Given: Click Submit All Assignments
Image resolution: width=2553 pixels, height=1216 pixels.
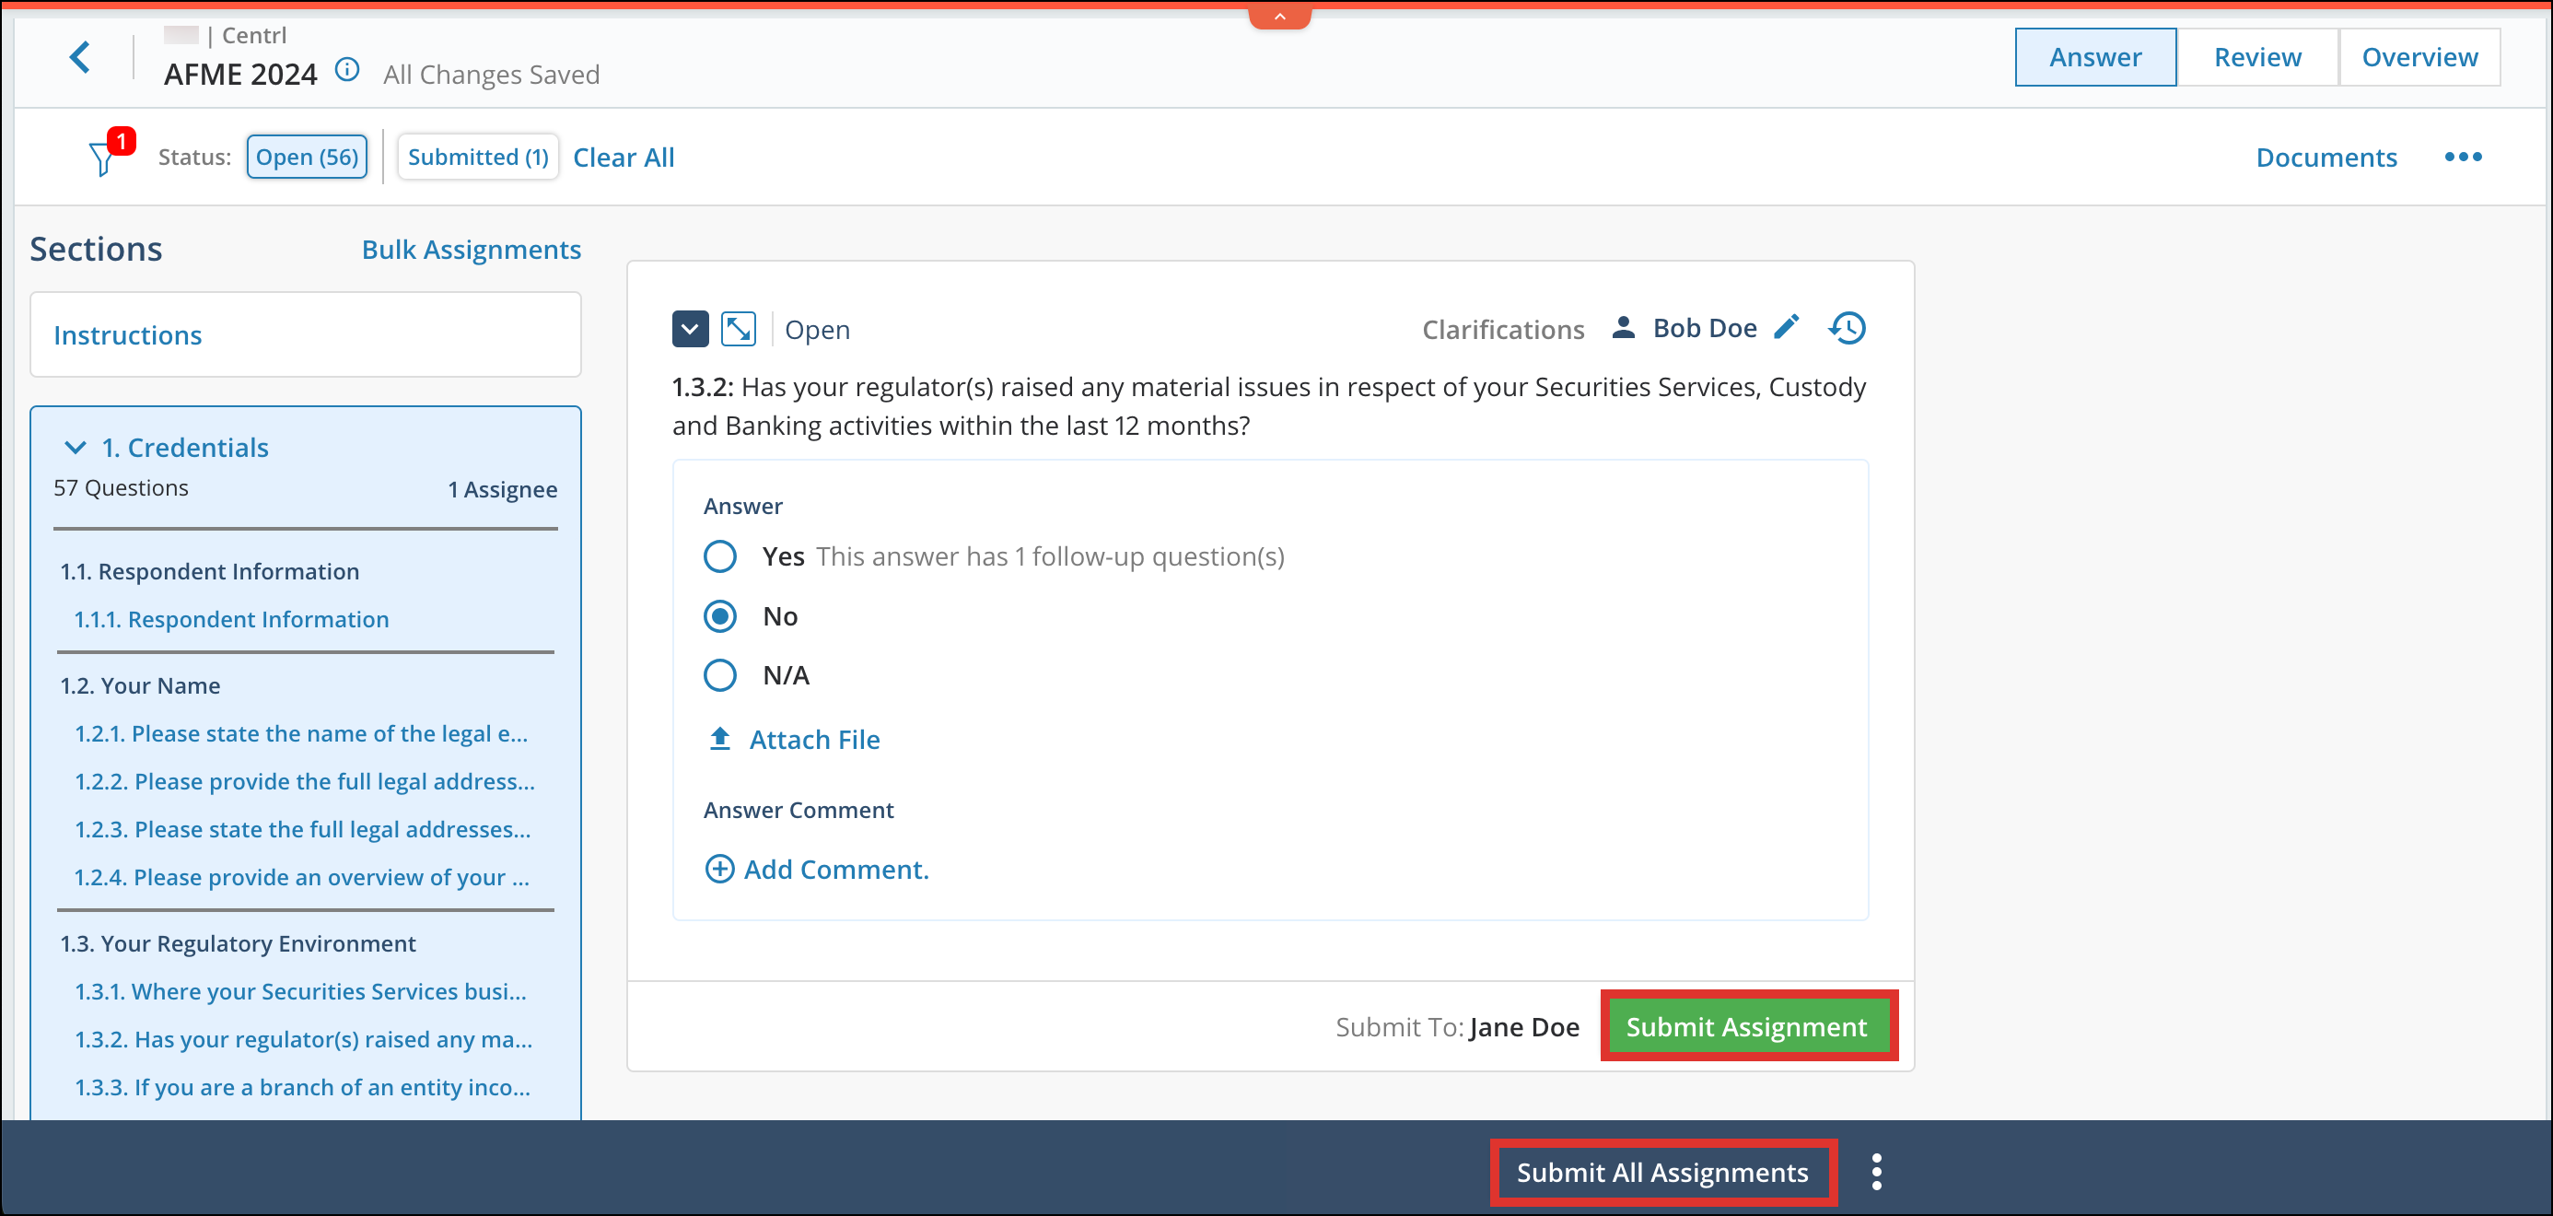Looking at the screenshot, I should point(1662,1172).
